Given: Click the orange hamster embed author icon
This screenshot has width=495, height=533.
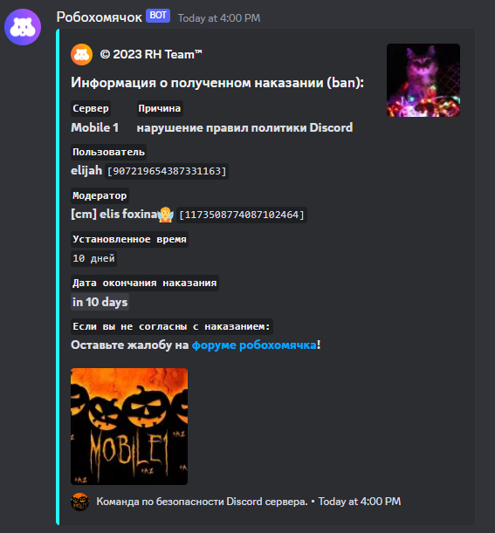Looking at the screenshot, I should pos(82,54).
